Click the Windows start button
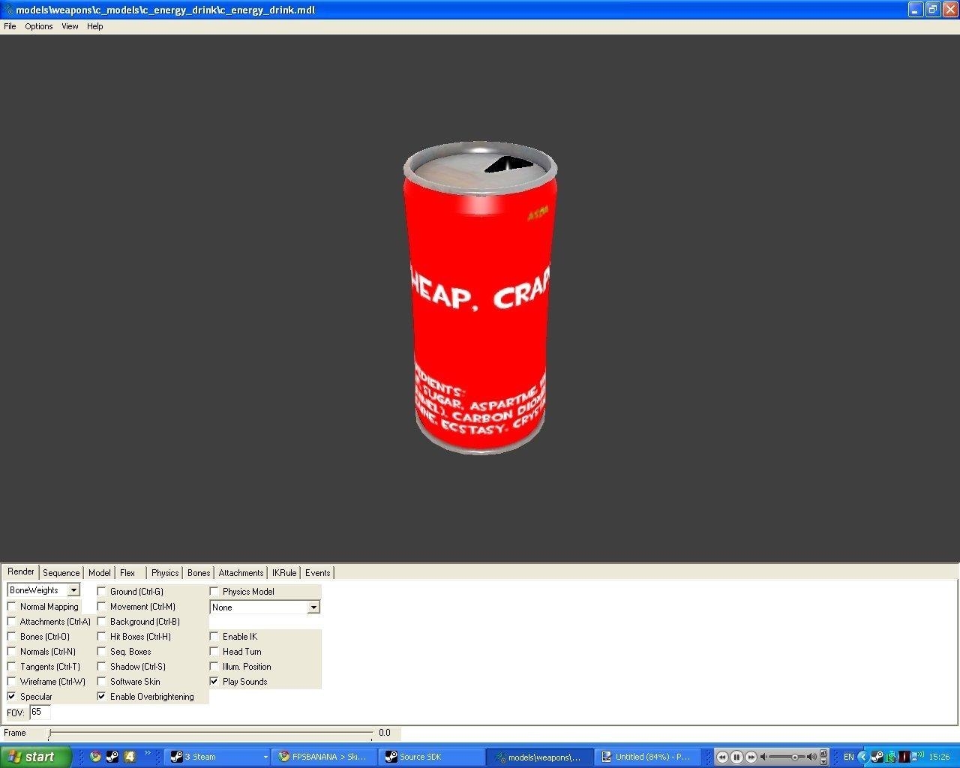Viewport: 960px width, 768px height. click(36, 757)
